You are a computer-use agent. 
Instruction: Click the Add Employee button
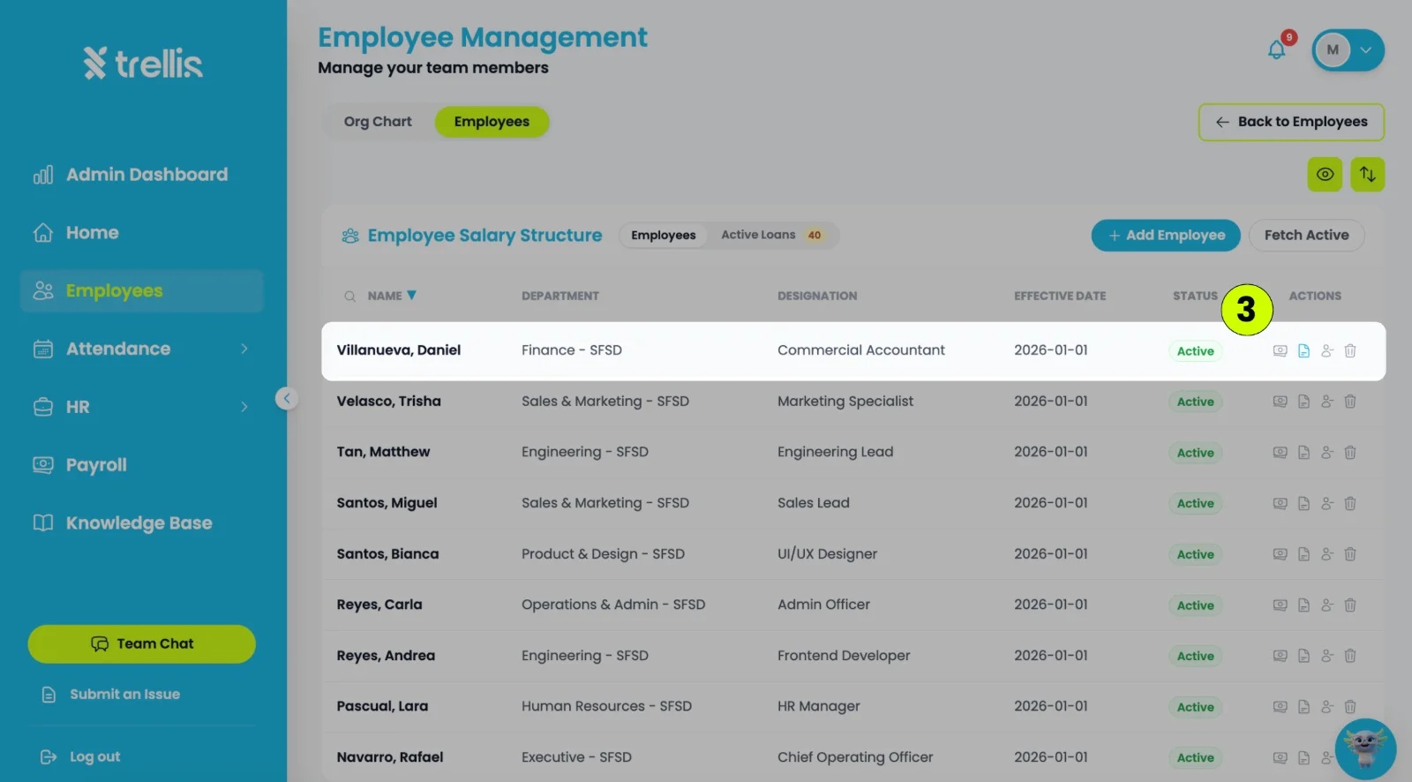pyautogui.click(x=1166, y=236)
